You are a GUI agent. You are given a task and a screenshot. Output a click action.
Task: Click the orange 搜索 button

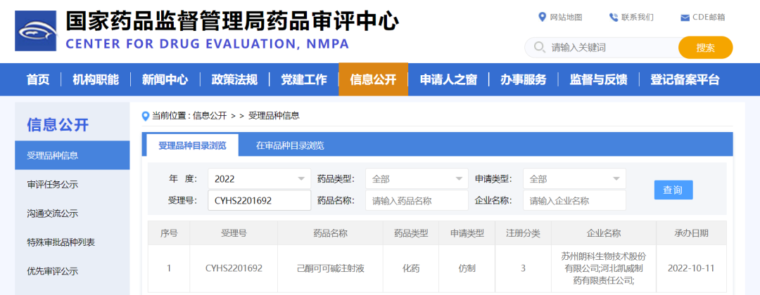coord(705,47)
